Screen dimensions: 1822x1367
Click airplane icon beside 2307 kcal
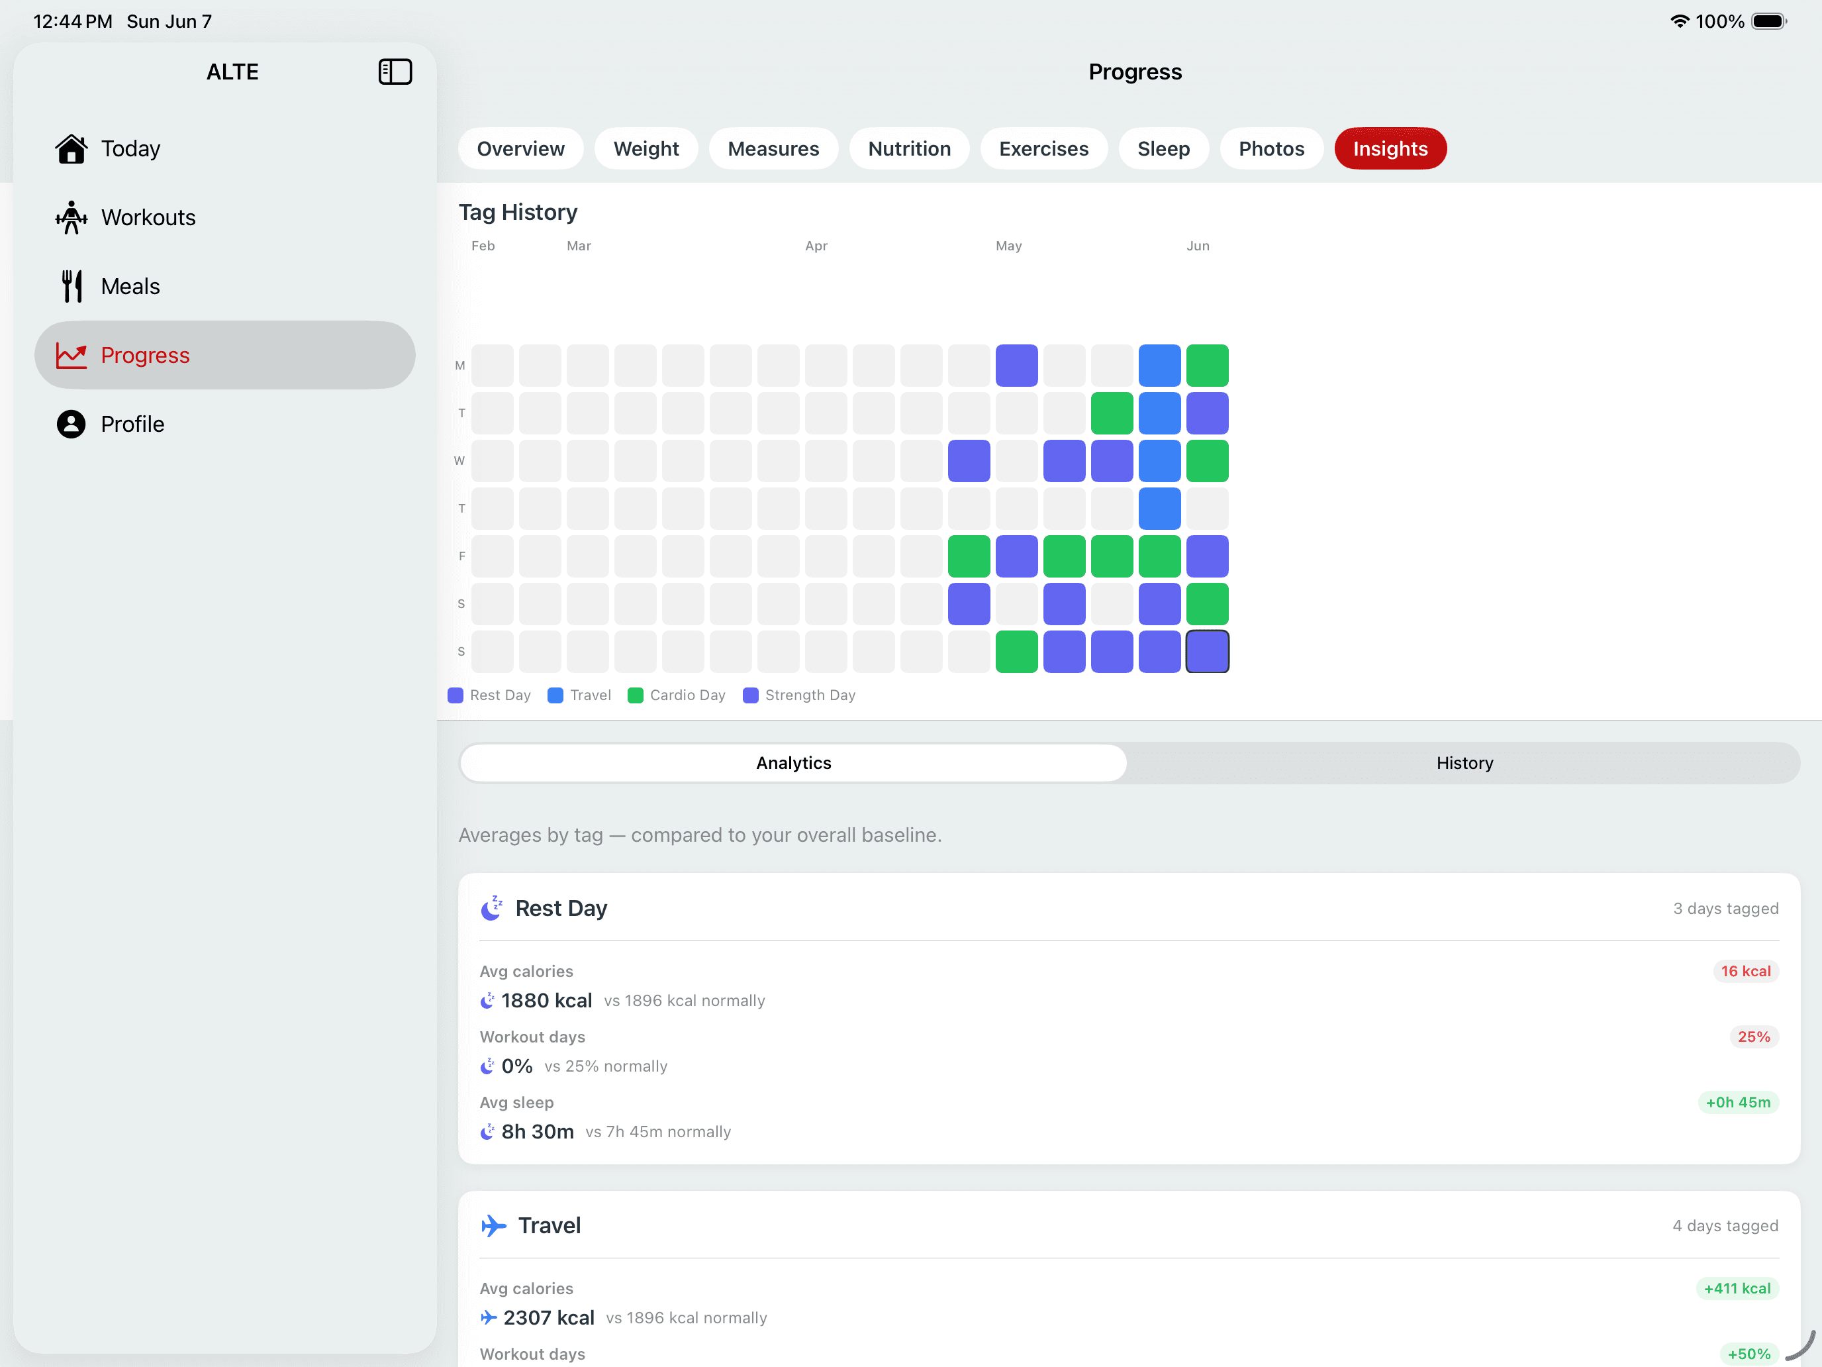tap(489, 1317)
